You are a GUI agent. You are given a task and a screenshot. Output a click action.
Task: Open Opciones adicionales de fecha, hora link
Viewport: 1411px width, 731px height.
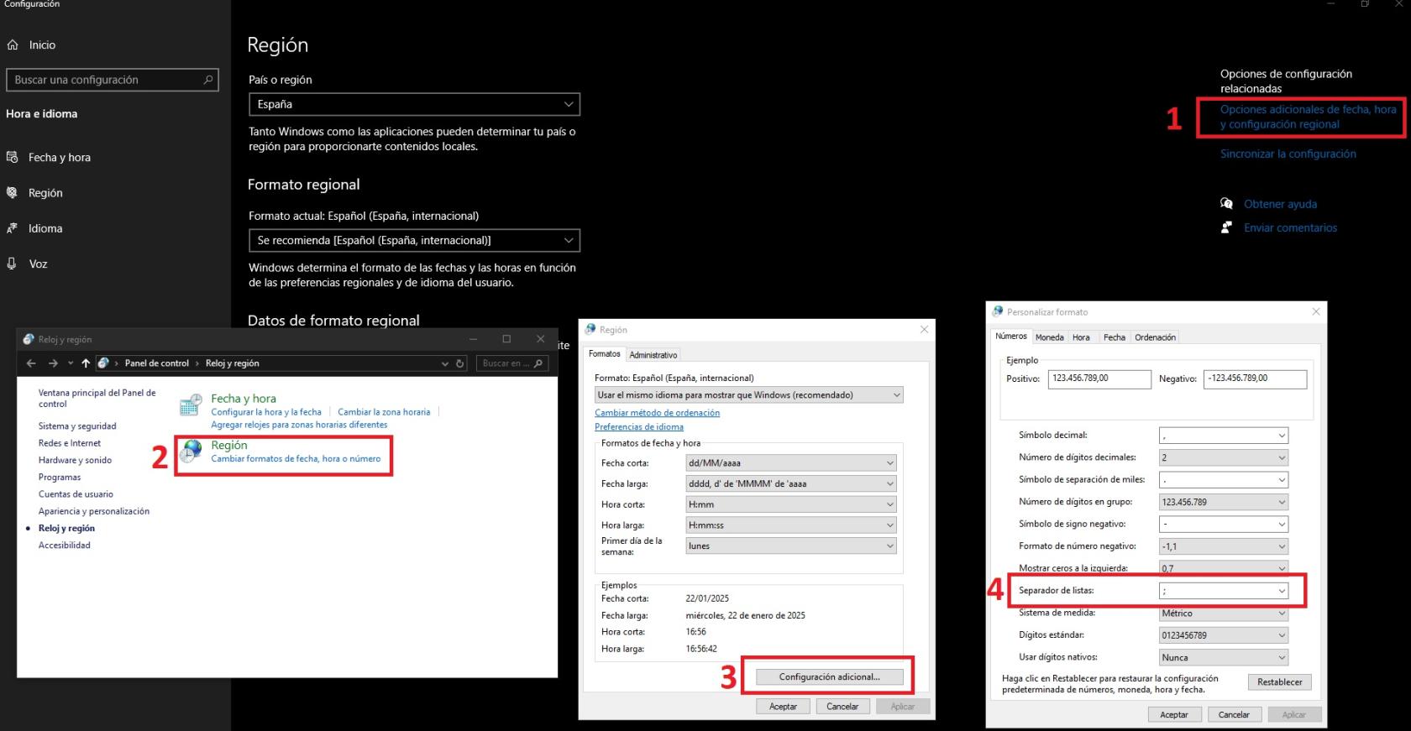(1308, 117)
